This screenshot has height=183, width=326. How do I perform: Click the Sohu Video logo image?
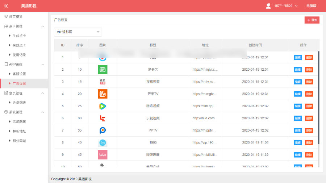tap(103, 82)
